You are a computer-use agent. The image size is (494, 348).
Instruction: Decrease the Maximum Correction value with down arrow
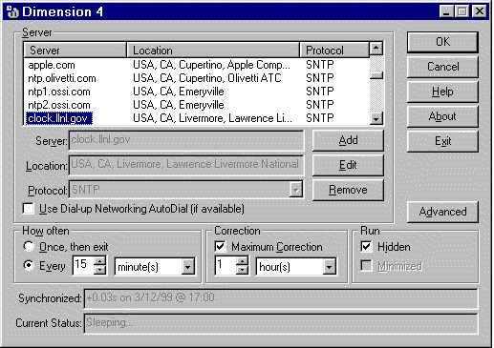click(243, 270)
